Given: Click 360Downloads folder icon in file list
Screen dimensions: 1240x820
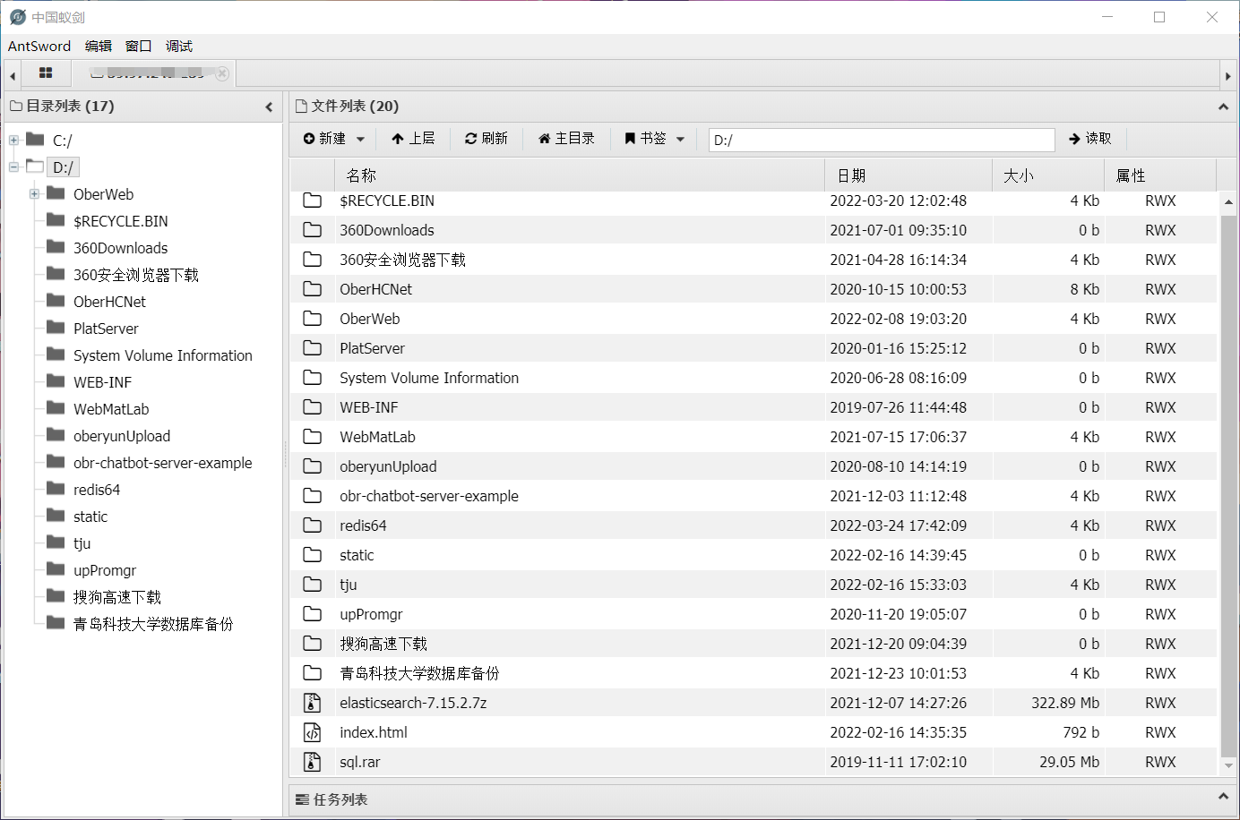Looking at the screenshot, I should coord(312,230).
